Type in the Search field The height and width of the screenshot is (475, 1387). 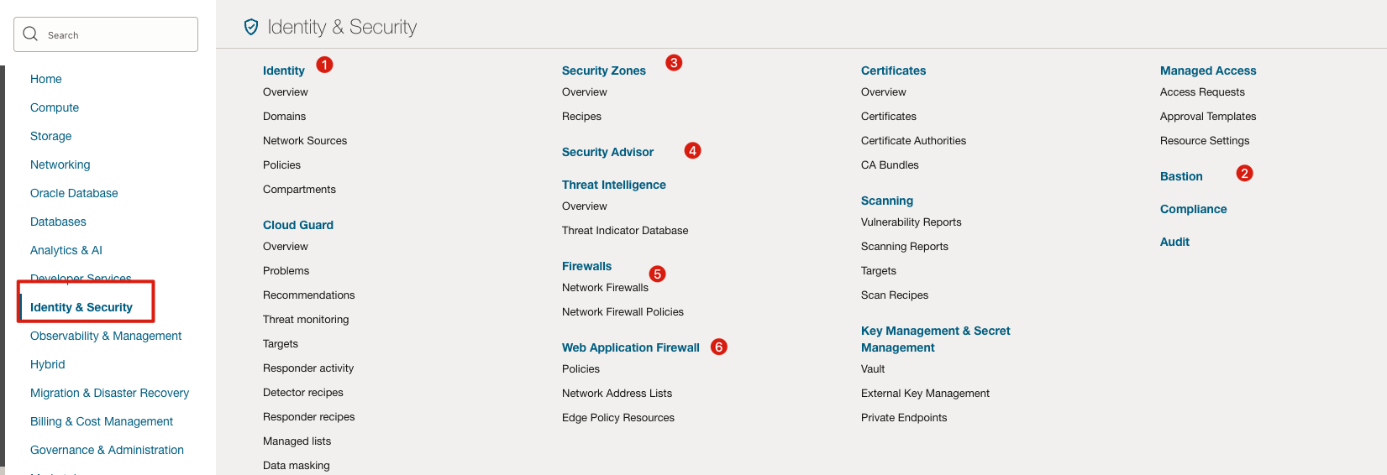[118, 35]
